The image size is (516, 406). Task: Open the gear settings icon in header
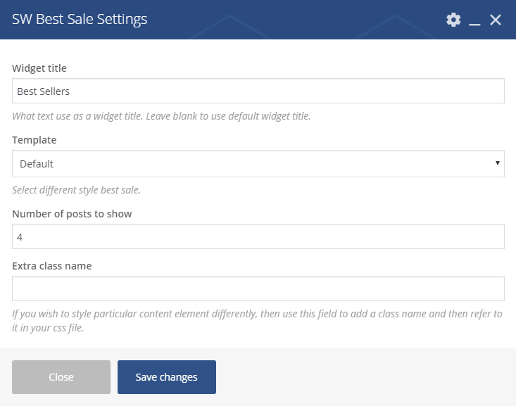click(x=453, y=20)
